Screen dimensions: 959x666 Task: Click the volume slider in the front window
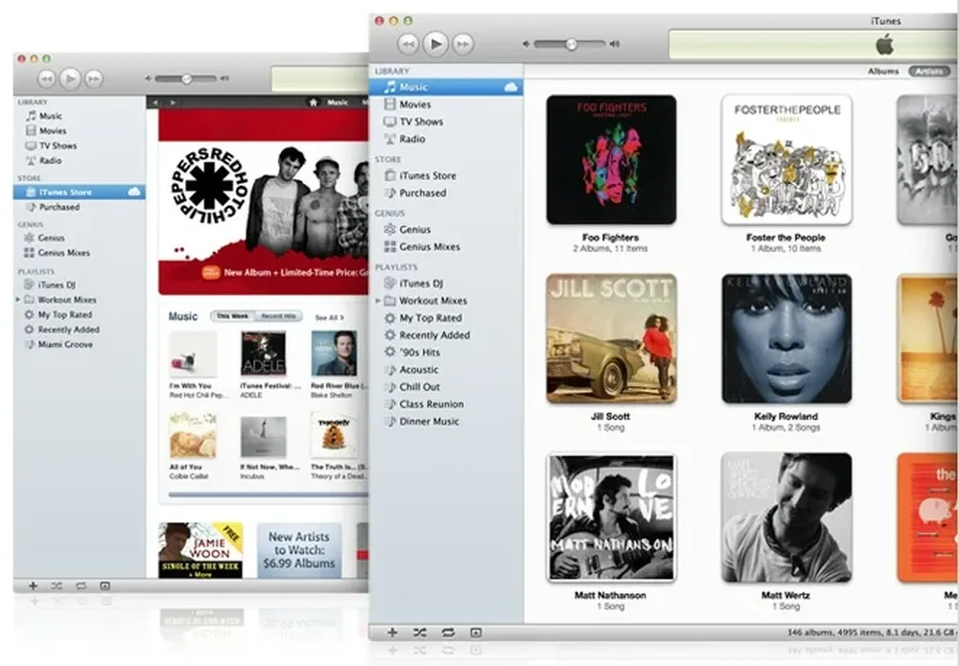click(x=569, y=44)
